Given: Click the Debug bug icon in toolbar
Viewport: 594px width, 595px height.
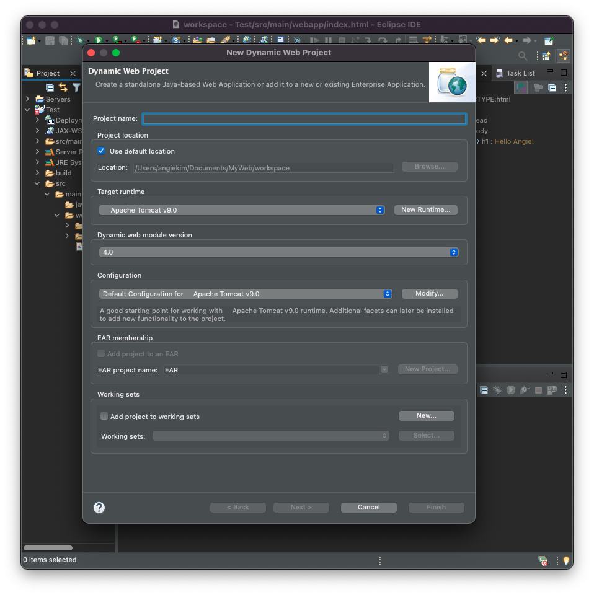Looking at the screenshot, I should click(x=80, y=40).
